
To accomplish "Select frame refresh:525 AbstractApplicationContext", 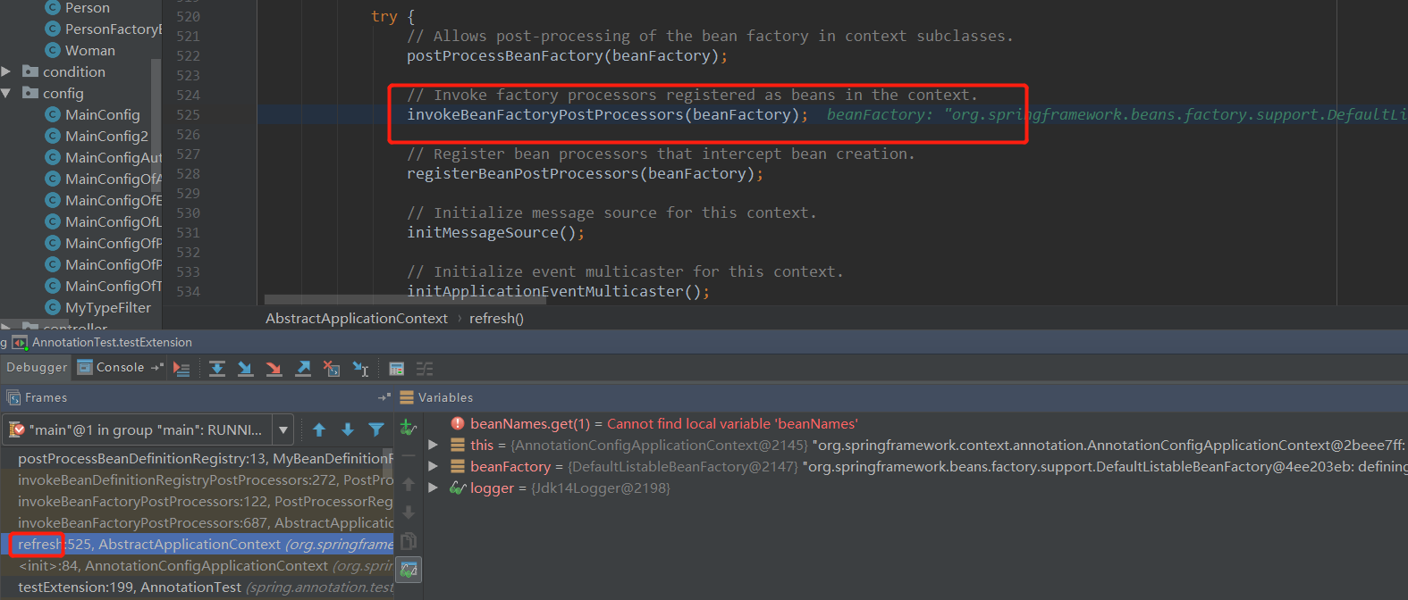I will click(x=198, y=544).
